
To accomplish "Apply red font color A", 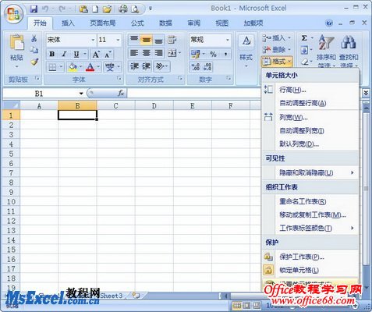I will click(90, 67).
